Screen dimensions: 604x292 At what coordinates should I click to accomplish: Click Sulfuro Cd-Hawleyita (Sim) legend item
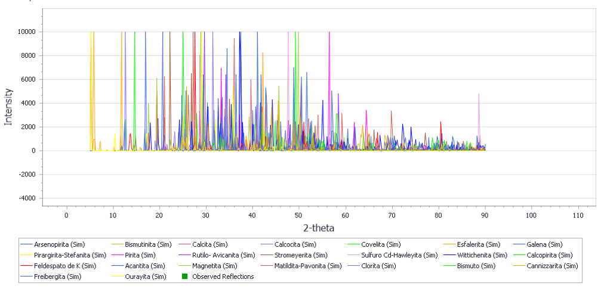click(399, 255)
